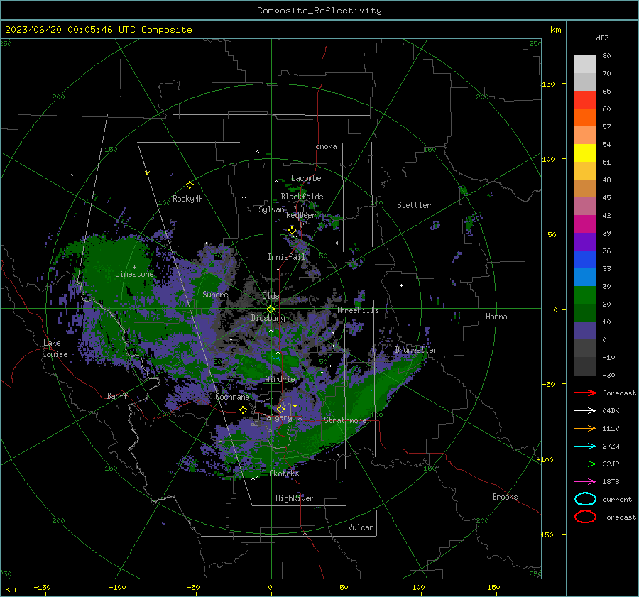Screen dimensions: 639x597
Task: Select the Hanna label
Action: click(496, 317)
